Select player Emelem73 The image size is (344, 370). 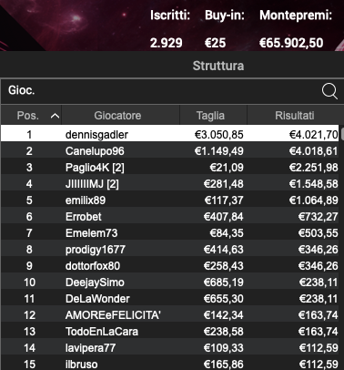point(170,233)
